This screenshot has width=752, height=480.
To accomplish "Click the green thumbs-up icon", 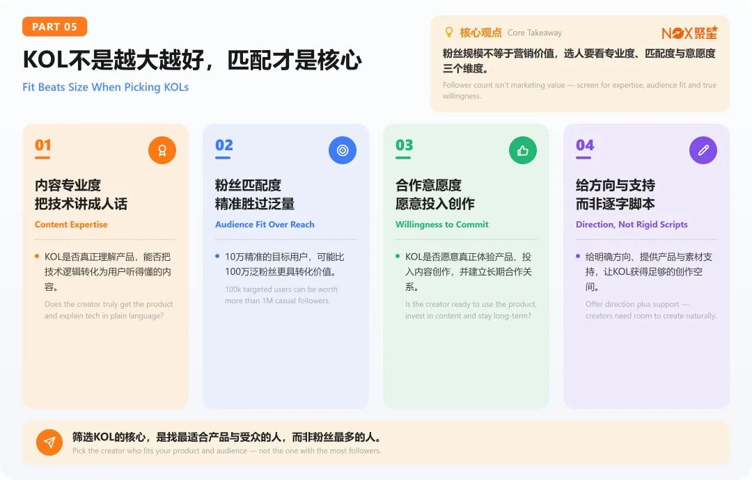I will [x=523, y=150].
